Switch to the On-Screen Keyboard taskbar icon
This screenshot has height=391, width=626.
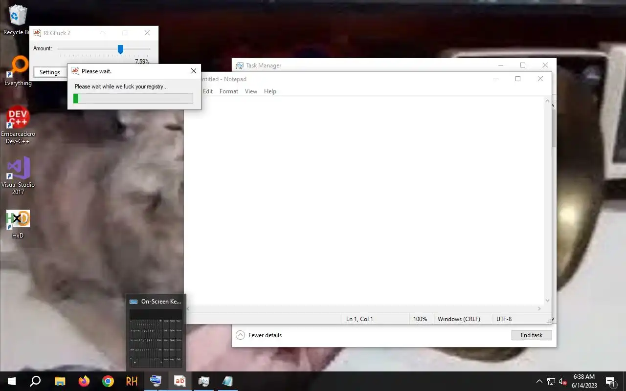tap(156, 381)
